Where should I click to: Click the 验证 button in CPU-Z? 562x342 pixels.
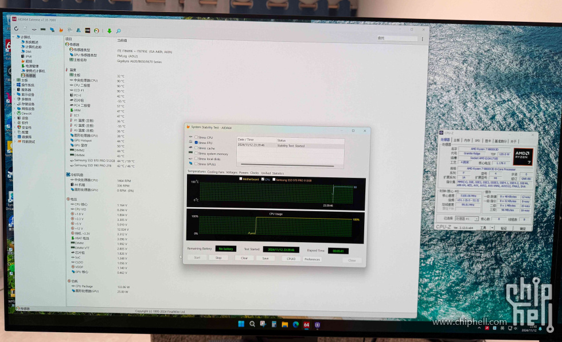click(x=504, y=228)
